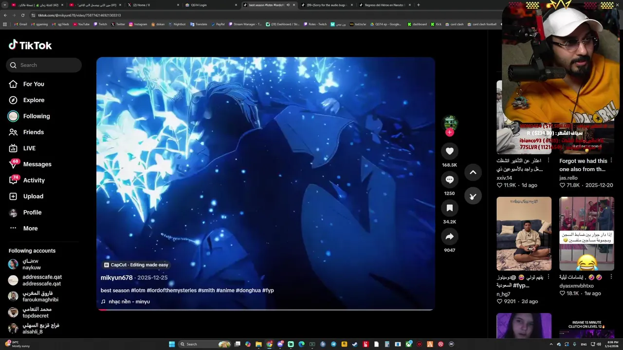Open Following feed in sidebar
Viewport: 623px width, 350px height.
(37, 116)
